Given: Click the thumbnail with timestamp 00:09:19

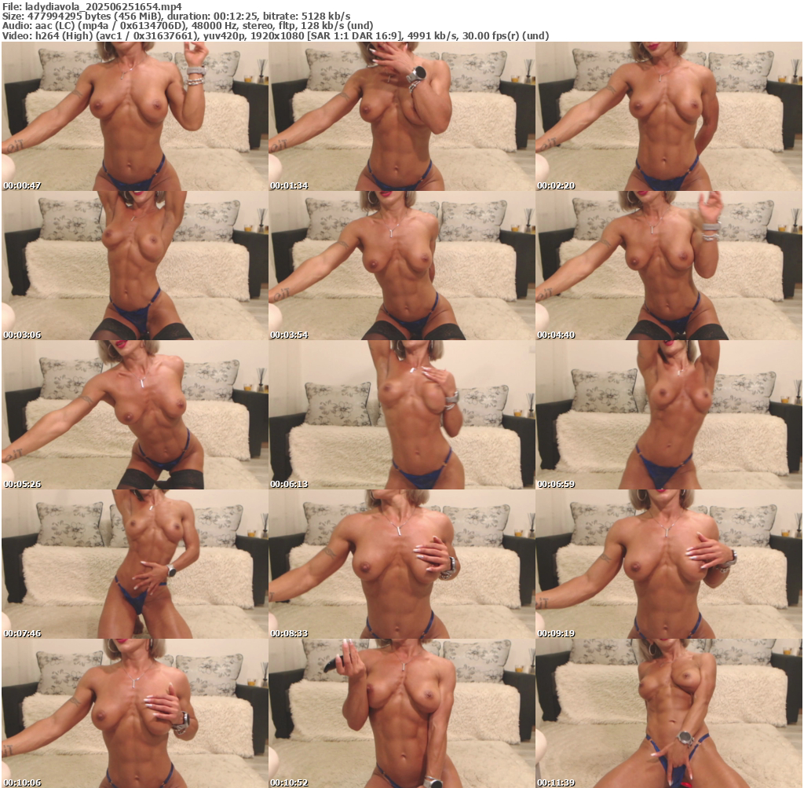Looking at the screenshot, I should [x=669, y=564].
